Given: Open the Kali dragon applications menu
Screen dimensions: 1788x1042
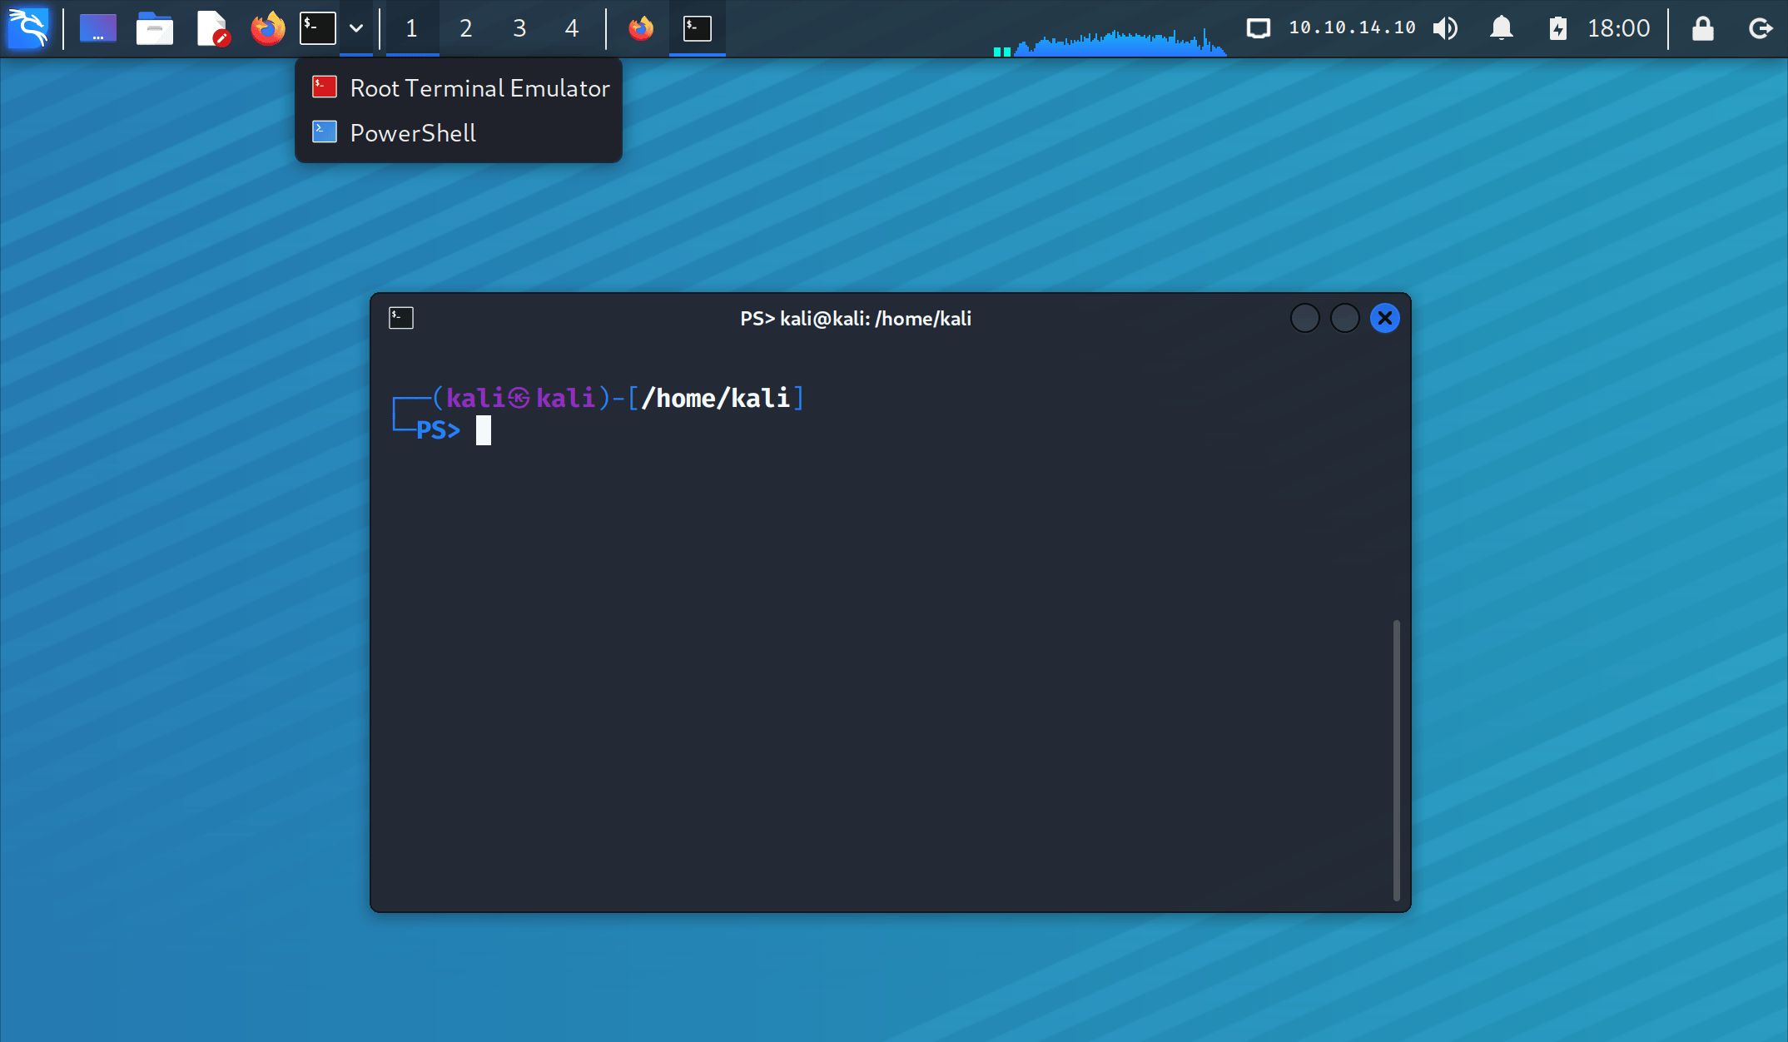Looking at the screenshot, I should click(28, 28).
